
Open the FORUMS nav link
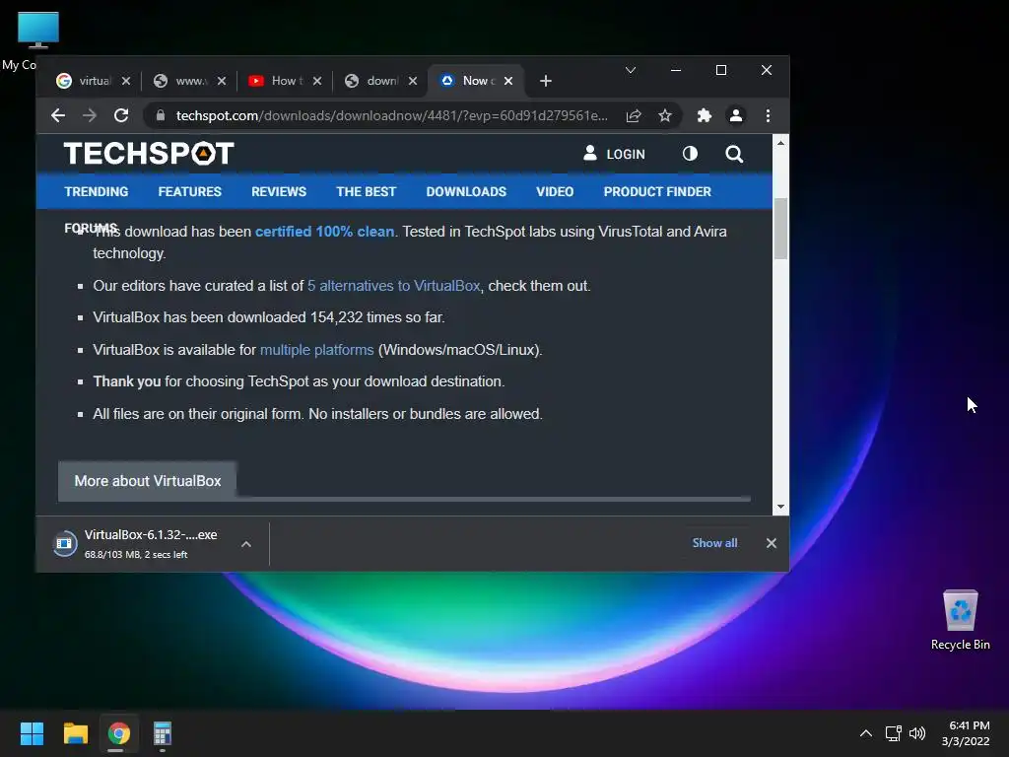(x=91, y=228)
